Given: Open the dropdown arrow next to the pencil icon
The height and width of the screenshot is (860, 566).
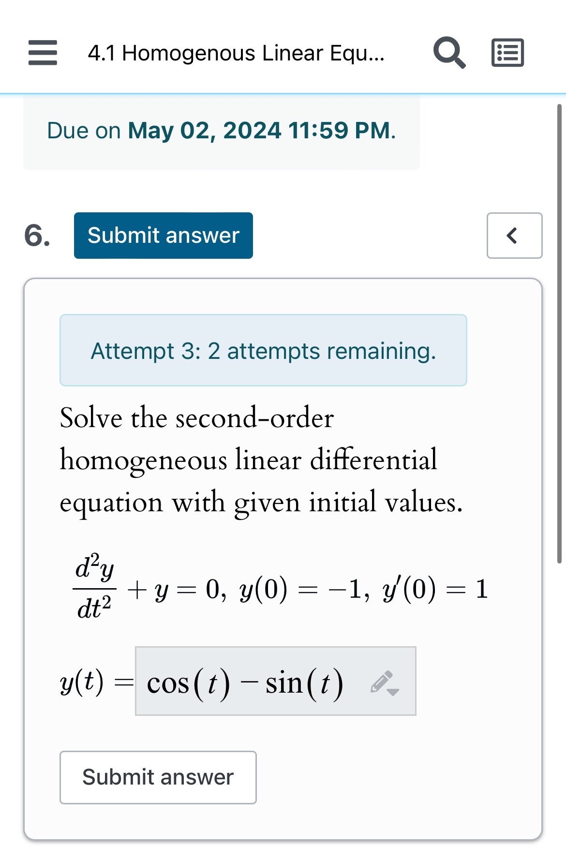Looking at the screenshot, I should pos(393,693).
